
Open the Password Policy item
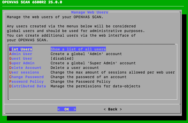point(26,81)
